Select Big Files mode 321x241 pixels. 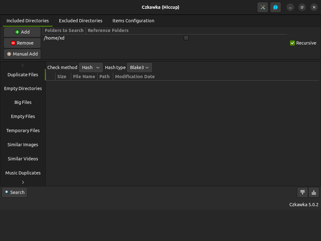point(23,102)
